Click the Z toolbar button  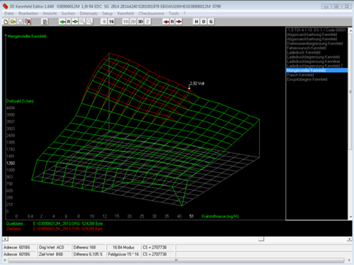click(147, 22)
